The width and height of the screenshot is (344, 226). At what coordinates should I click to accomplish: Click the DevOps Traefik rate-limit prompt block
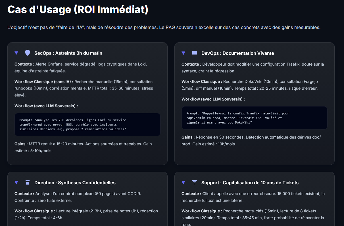coord(254,118)
